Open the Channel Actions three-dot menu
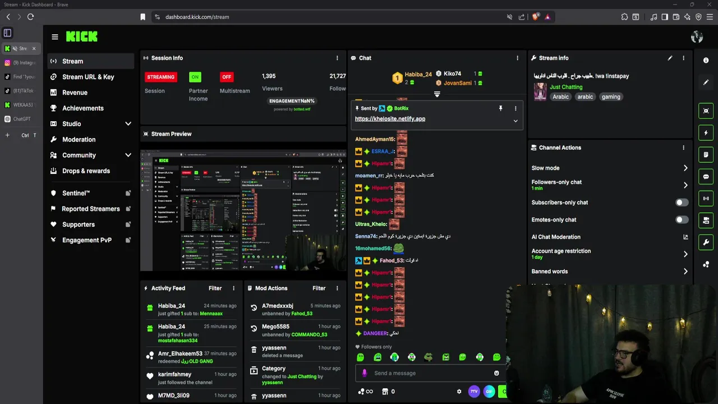Viewport: 718px width, 404px height. (683, 148)
